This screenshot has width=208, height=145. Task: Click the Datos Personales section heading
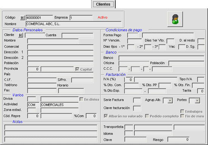[28, 30]
